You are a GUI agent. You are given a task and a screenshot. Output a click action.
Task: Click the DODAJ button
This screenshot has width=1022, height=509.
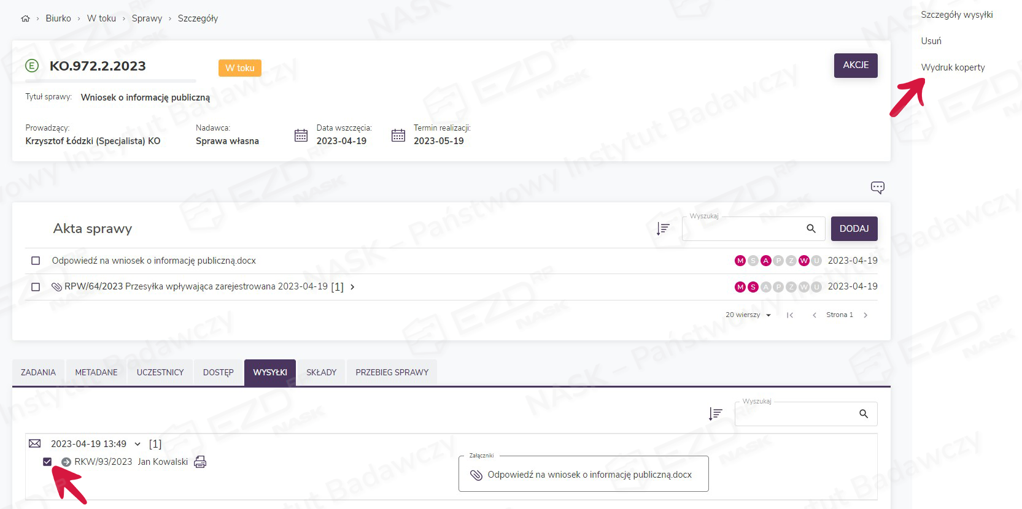[x=854, y=229]
